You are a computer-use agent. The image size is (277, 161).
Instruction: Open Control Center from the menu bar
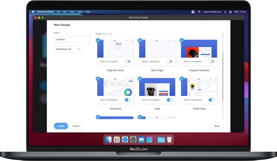[231, 12]
